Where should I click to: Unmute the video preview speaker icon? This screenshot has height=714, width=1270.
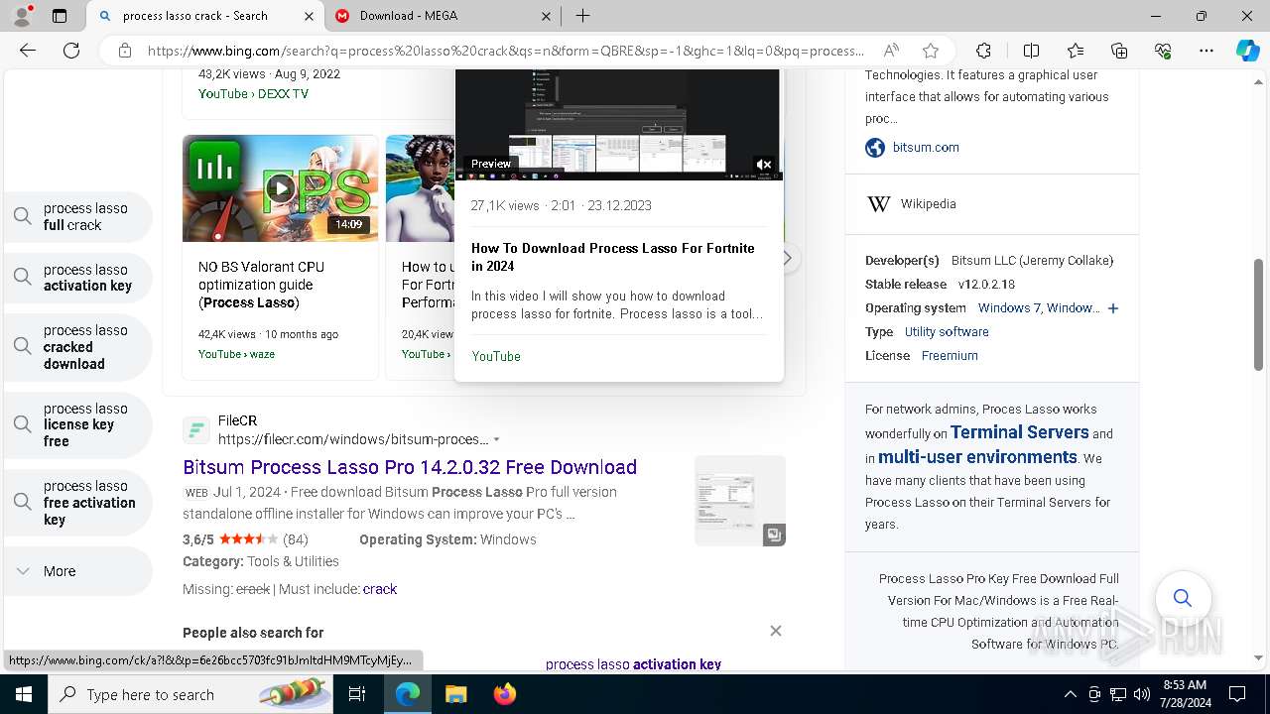coord(763,165)
